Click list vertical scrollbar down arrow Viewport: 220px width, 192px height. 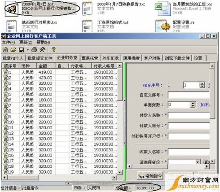(120, 172)
